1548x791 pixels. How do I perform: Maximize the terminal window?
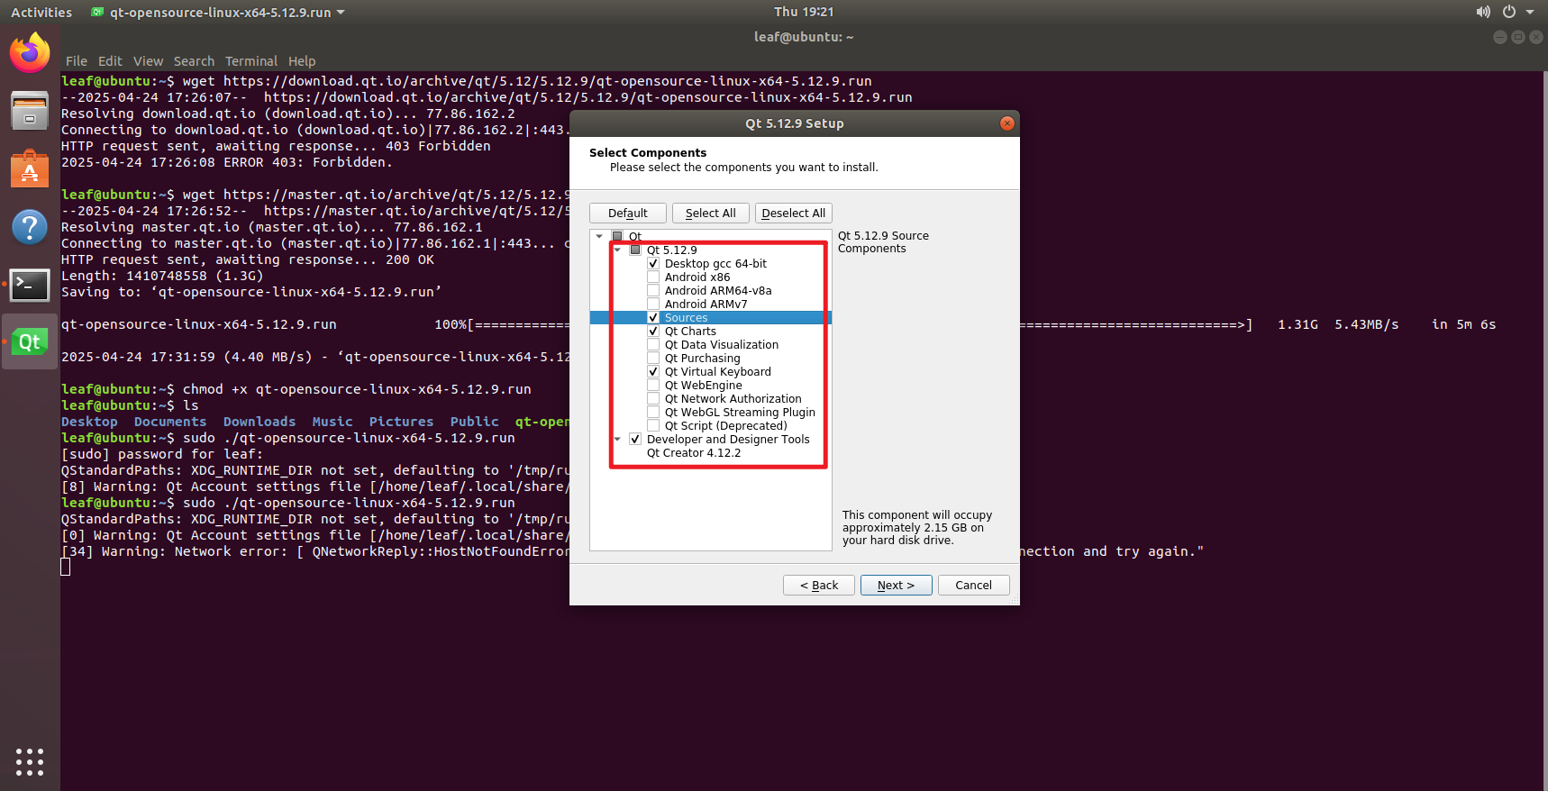pos(1518,37)
